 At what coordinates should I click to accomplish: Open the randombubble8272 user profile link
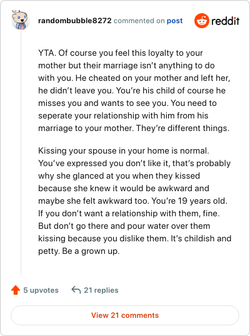pos(75,21)
